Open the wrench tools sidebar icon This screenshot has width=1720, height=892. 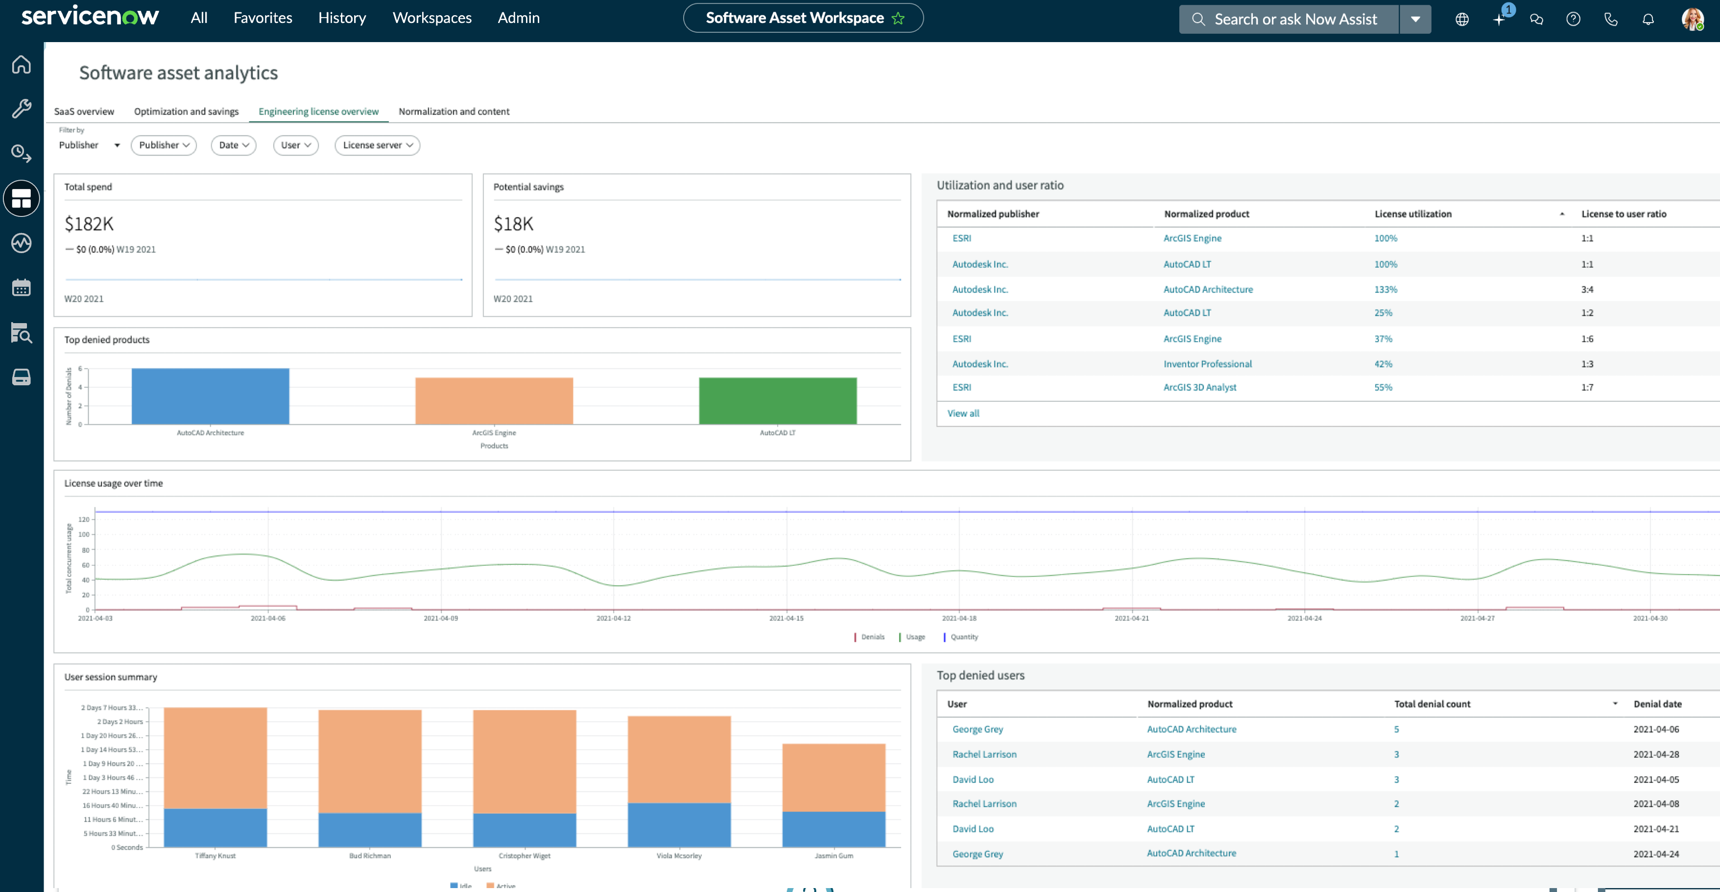point(22,109)
